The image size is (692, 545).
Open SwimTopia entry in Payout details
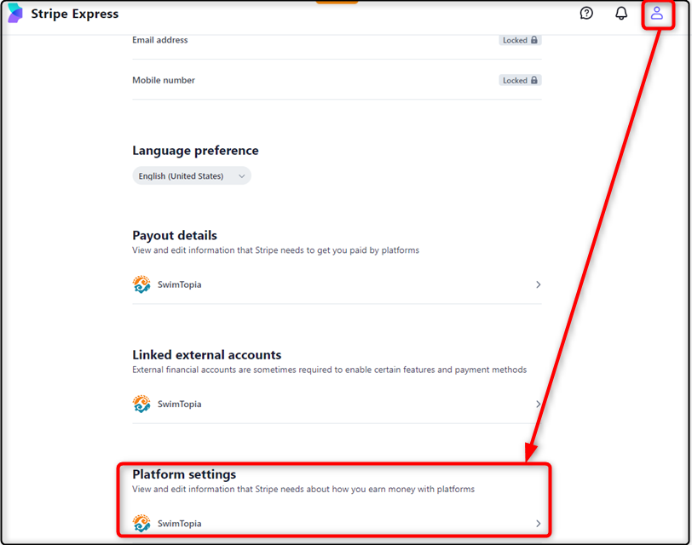[337, 284]
